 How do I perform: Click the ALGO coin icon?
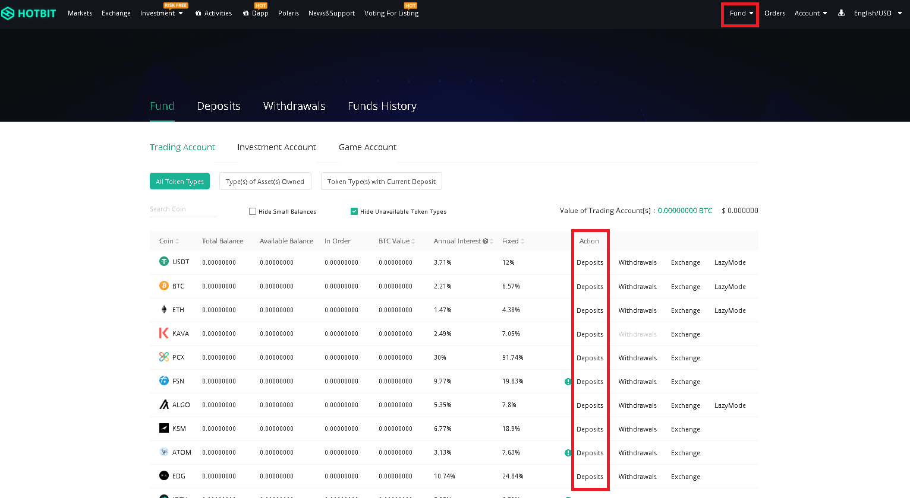[164, 404]
